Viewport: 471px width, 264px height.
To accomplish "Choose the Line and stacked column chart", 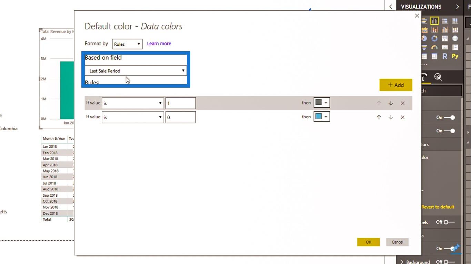I will click(434, 30).
